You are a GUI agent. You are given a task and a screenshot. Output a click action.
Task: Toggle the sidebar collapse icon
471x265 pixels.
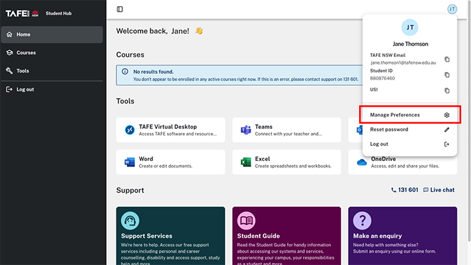(120, 9)
